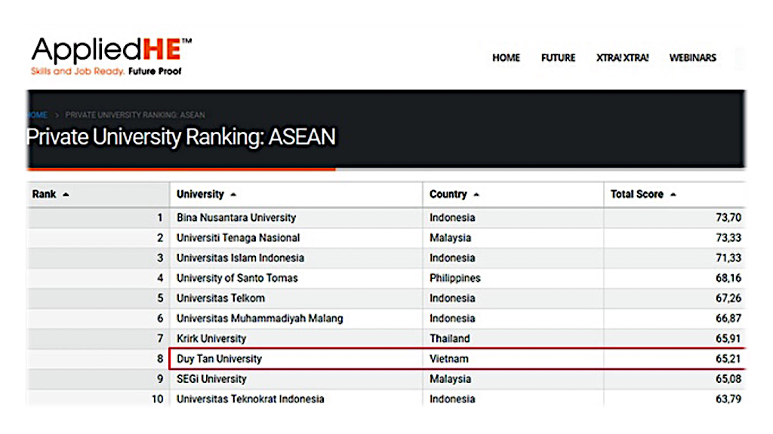Click the Thailand country cell
The image size is (773, 434).
513,338
